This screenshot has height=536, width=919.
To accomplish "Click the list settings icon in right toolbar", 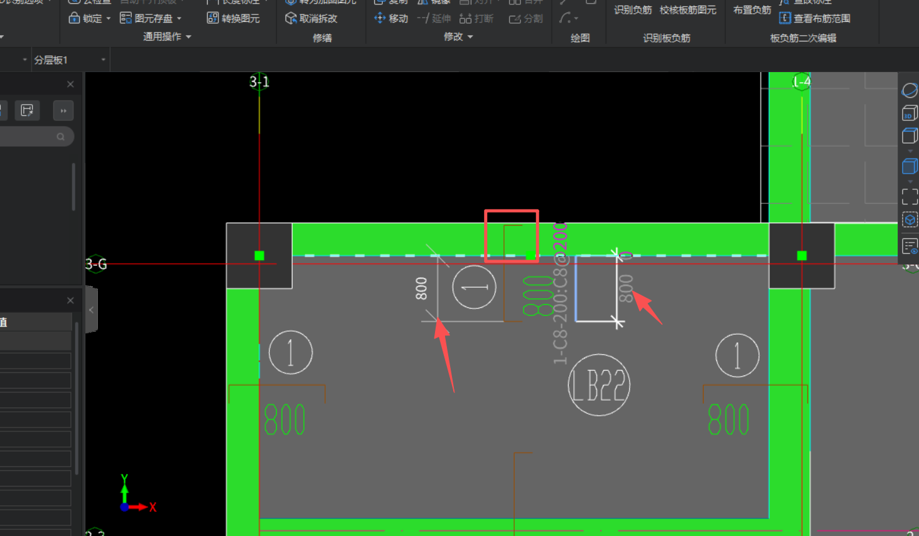I will click(x=910, y=246).
